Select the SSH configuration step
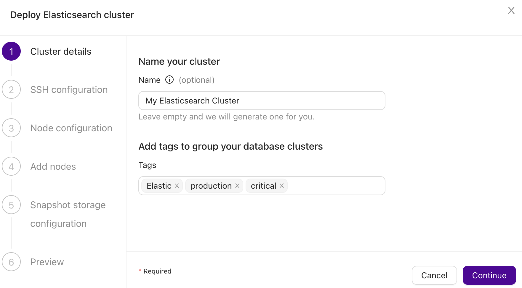Viewport: 522px width, 288px height. [69, 89]
